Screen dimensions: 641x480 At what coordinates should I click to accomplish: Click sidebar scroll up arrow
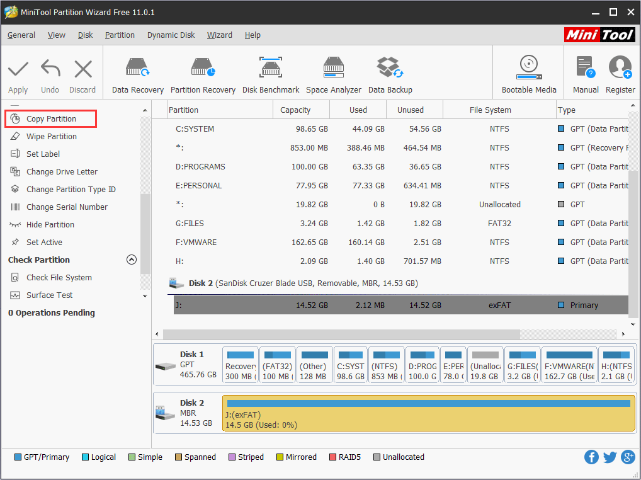145,110
